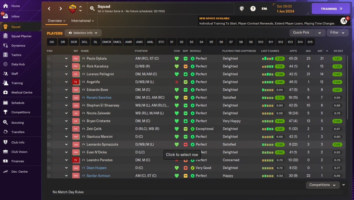Click the Squad search field
The width and height of the screenshot is (354, 200).
160,9
